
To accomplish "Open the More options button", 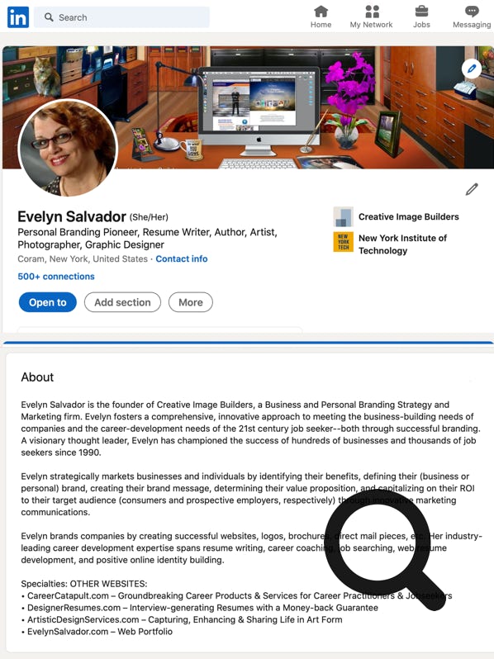I will point(191,302).
